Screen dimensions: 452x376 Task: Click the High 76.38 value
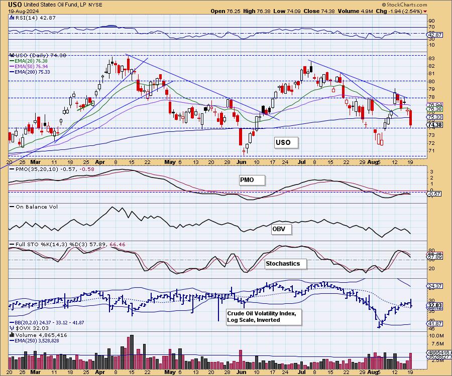257,11
